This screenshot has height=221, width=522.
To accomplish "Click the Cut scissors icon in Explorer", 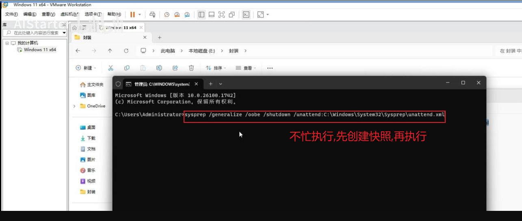I will 110,68.
